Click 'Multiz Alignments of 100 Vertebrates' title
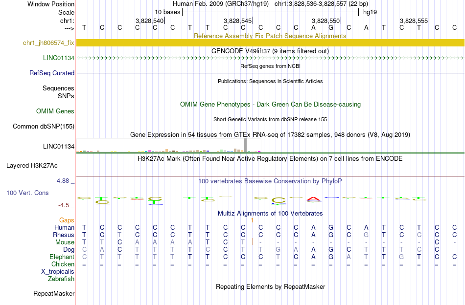 pyautogui.click(x=270, y=214)
